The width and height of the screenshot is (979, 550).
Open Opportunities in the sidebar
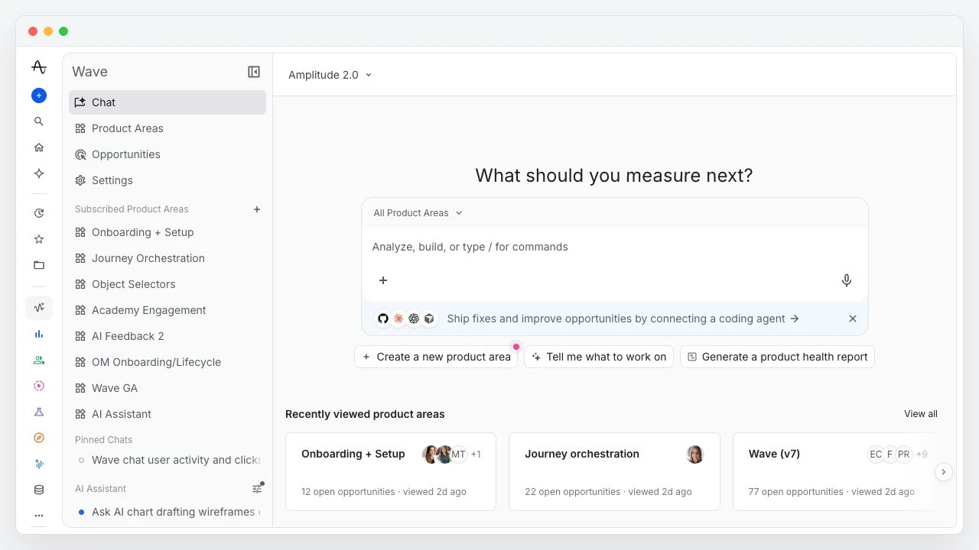(x=168, y=154)
